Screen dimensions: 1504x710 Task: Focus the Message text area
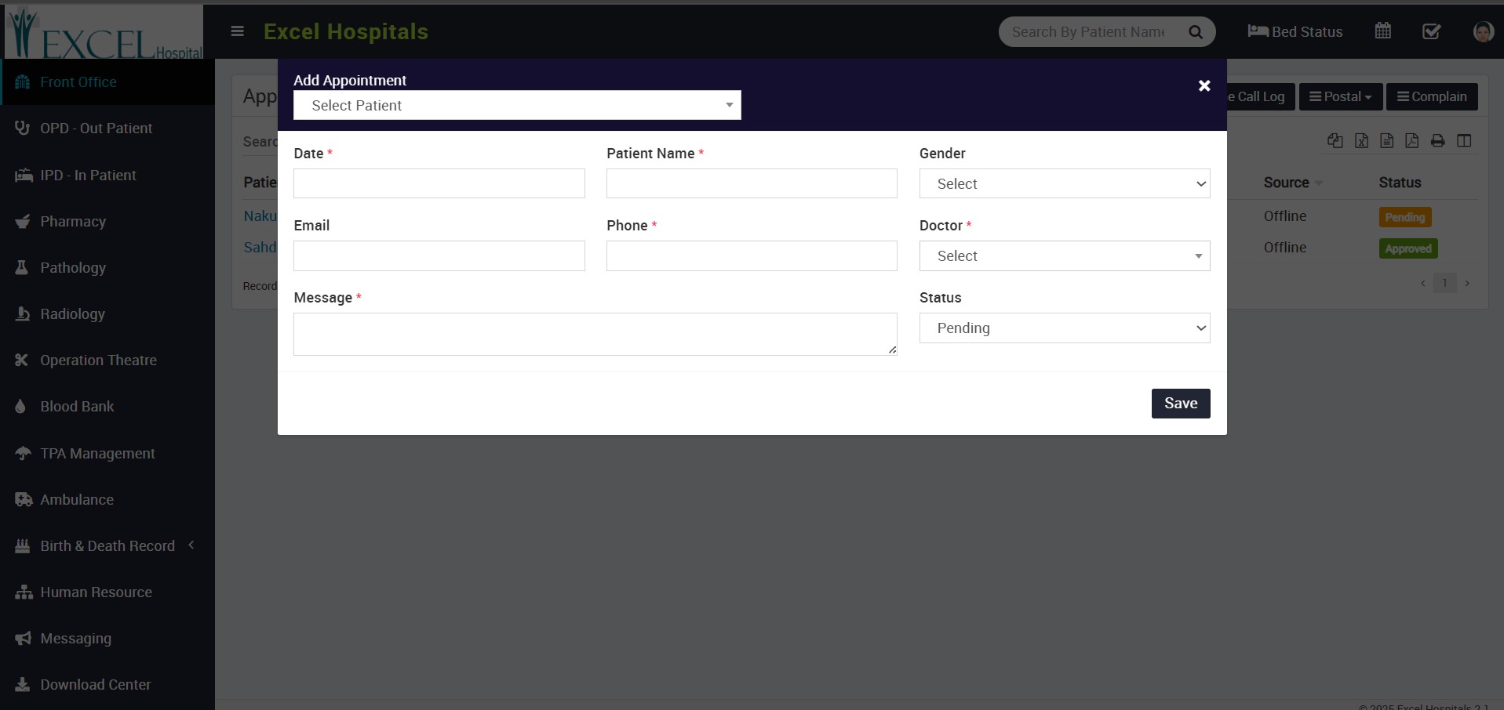[x=595, y=335]
